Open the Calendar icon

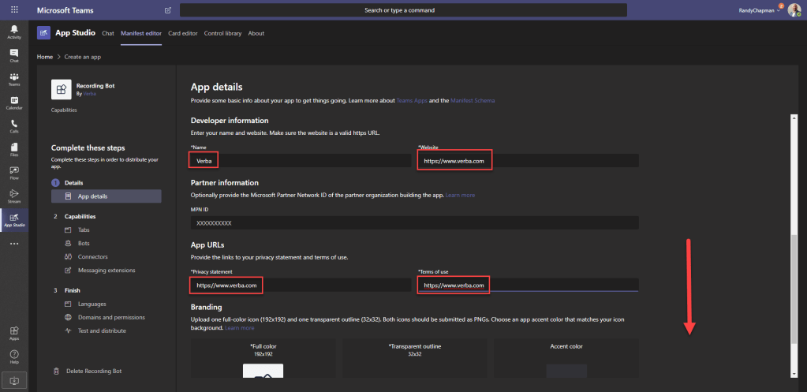tap(13, 103)
